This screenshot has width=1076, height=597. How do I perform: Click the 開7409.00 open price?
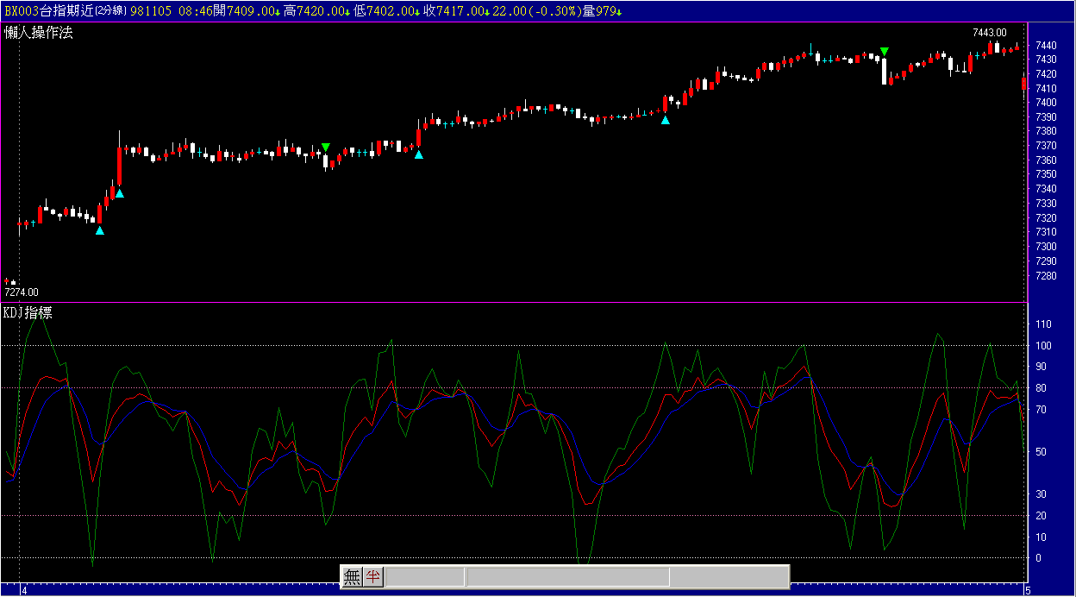[245, 11]
